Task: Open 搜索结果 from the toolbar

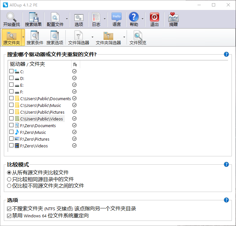Action: [x=33, y=17]
